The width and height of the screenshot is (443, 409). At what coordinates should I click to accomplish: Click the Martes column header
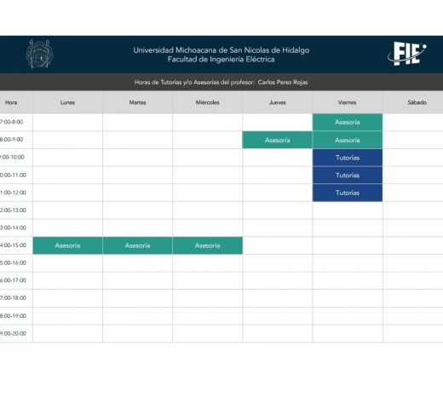(137, 102)
